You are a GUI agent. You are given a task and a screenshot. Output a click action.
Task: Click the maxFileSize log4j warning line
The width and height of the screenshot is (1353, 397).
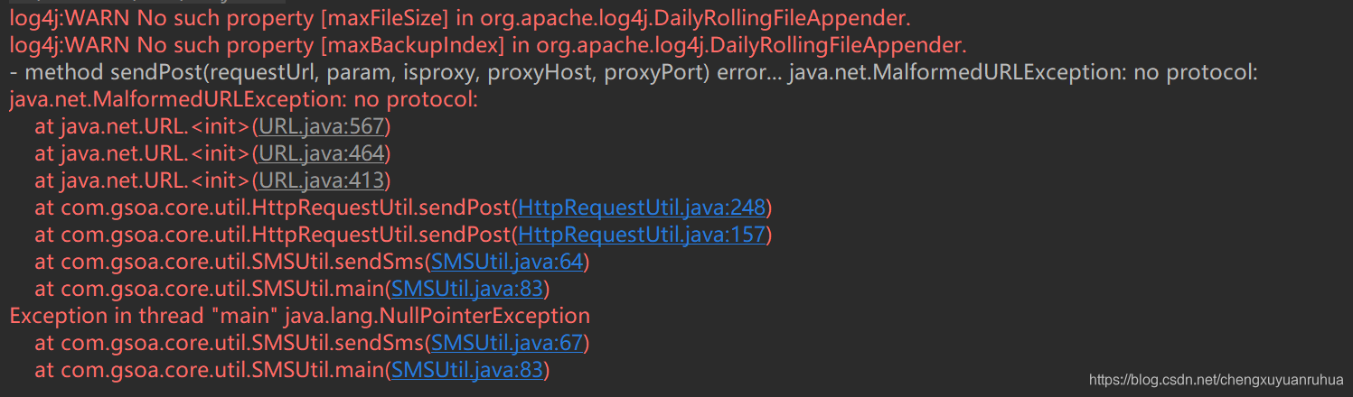[460, 18]
